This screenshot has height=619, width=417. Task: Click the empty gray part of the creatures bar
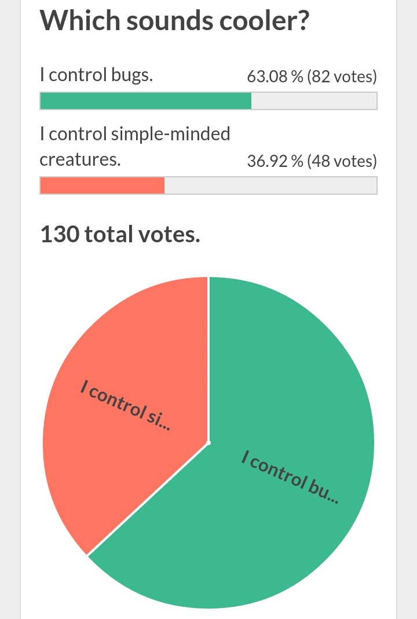coord(270,185)
